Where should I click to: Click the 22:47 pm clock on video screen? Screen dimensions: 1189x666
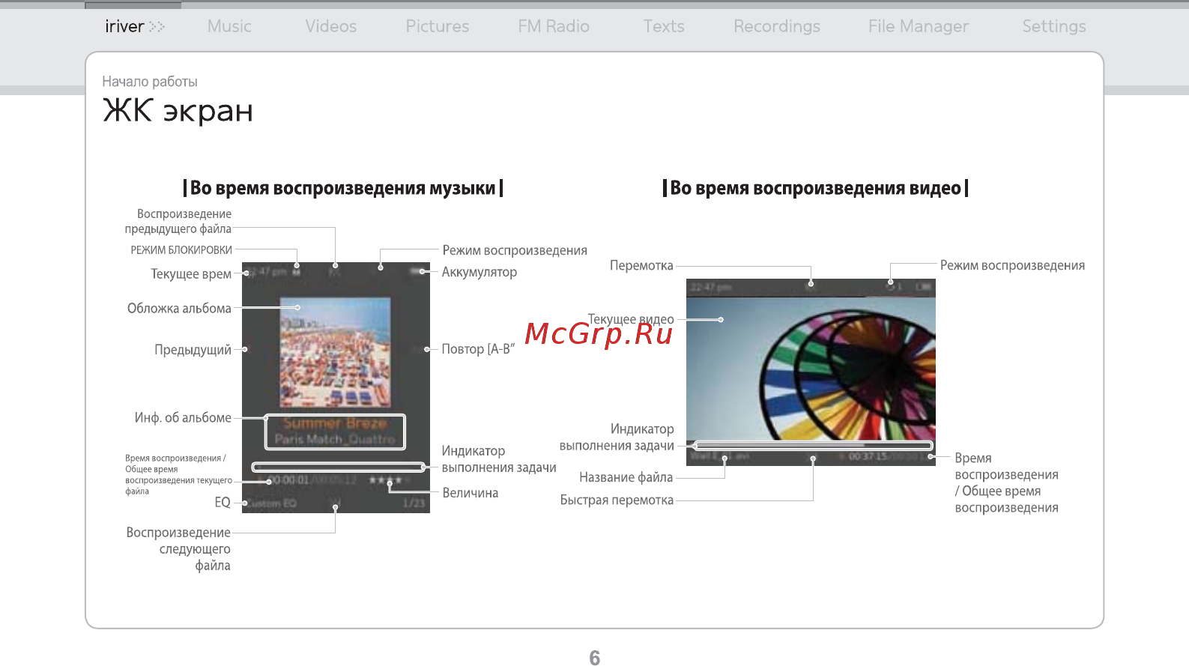click(x=711, y=287)
